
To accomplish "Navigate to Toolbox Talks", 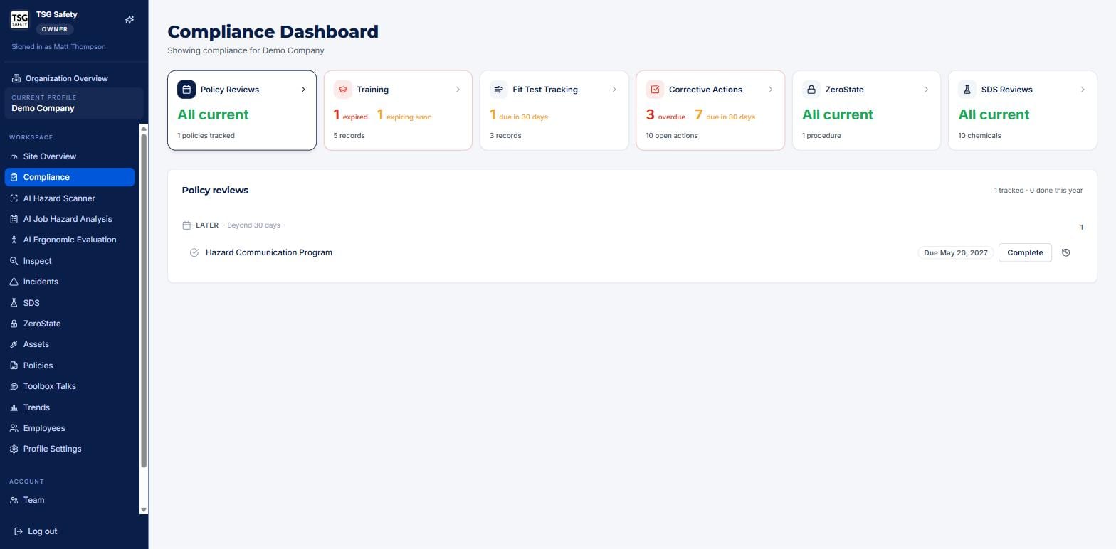I will point(70,386).
